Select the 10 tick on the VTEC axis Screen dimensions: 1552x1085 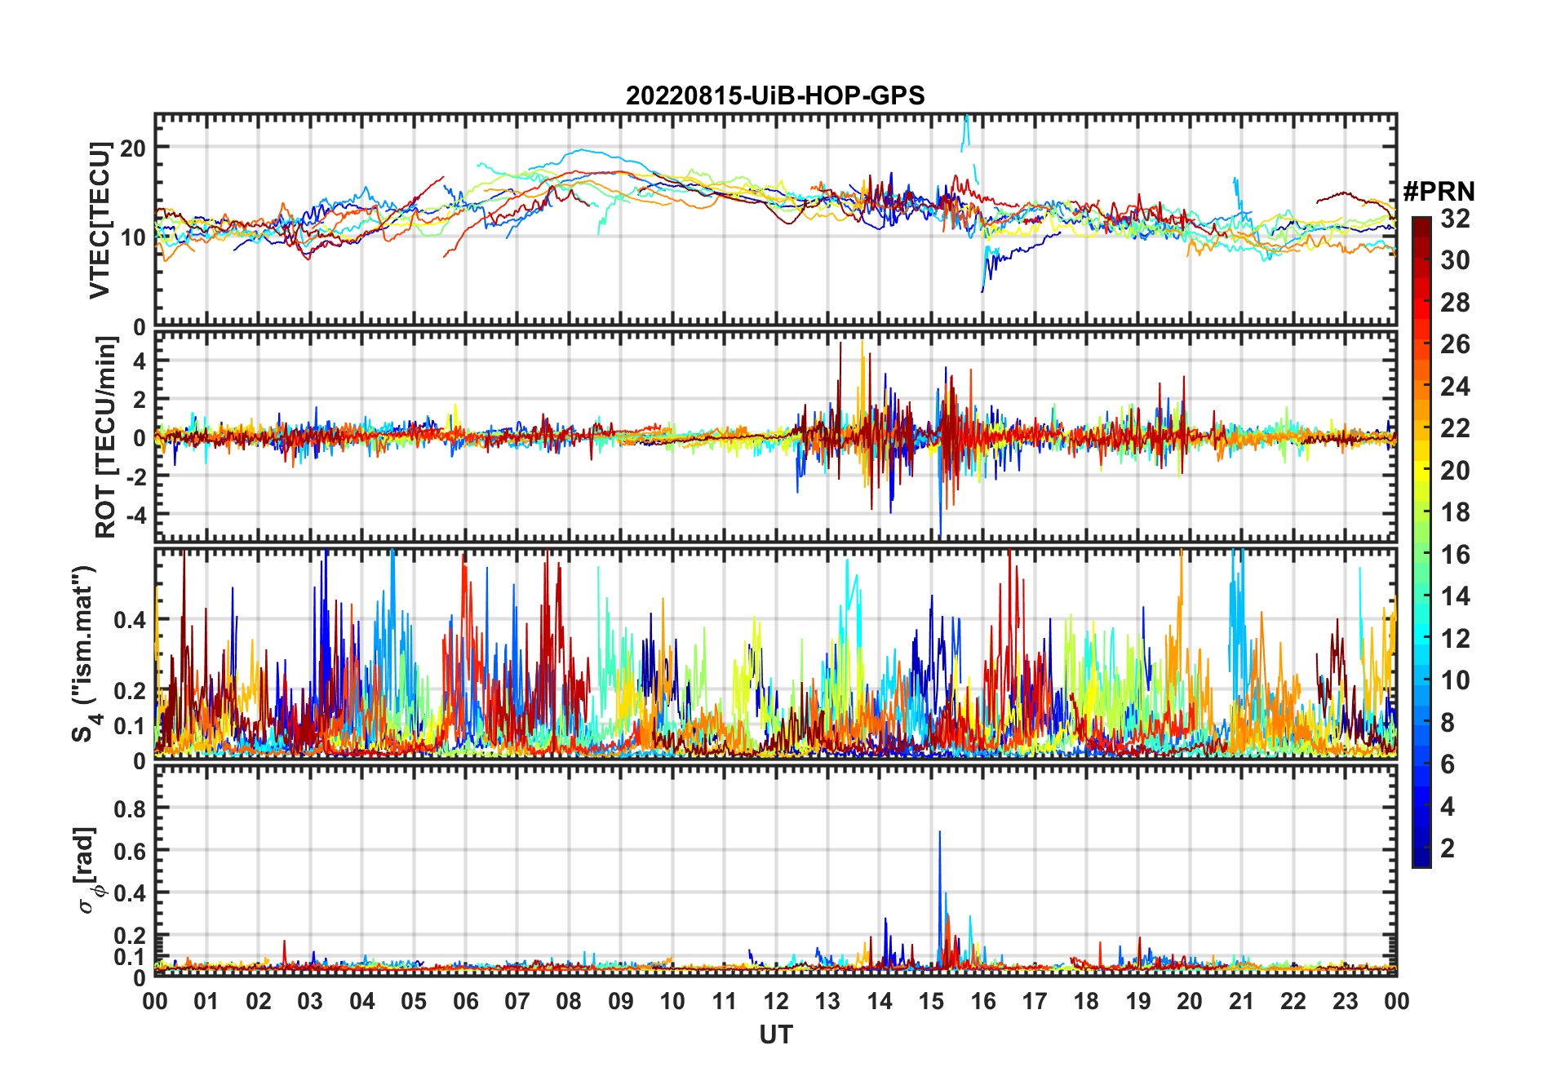click(132, 238)
